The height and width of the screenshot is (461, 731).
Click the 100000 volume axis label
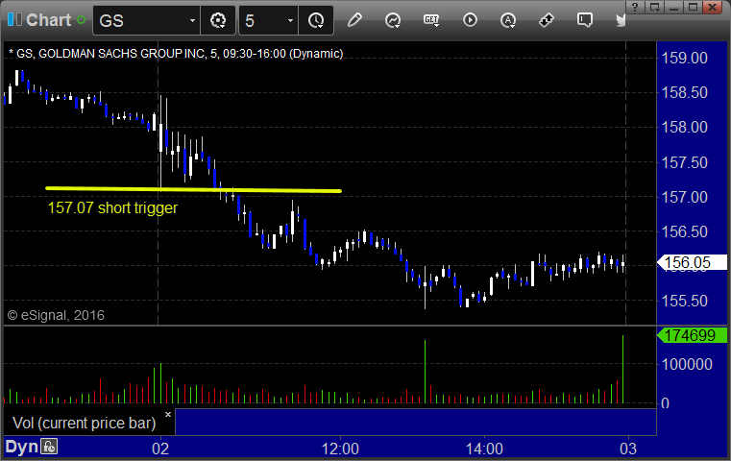click(687, 364)
